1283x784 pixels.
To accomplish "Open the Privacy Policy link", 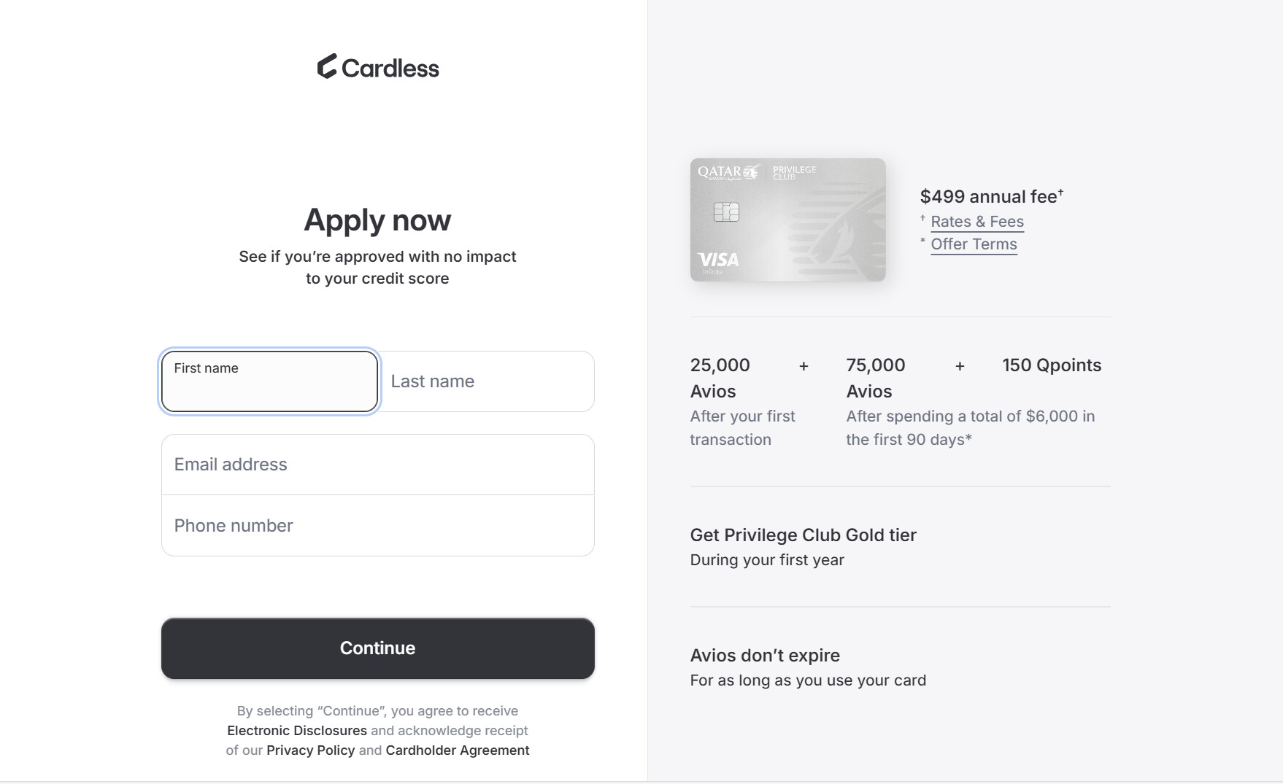I will [x=310, y=750].
